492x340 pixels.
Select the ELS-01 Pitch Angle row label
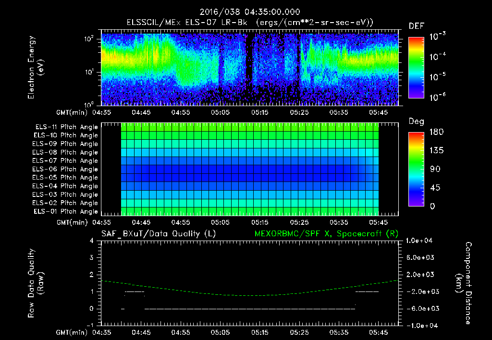point(66,211)
